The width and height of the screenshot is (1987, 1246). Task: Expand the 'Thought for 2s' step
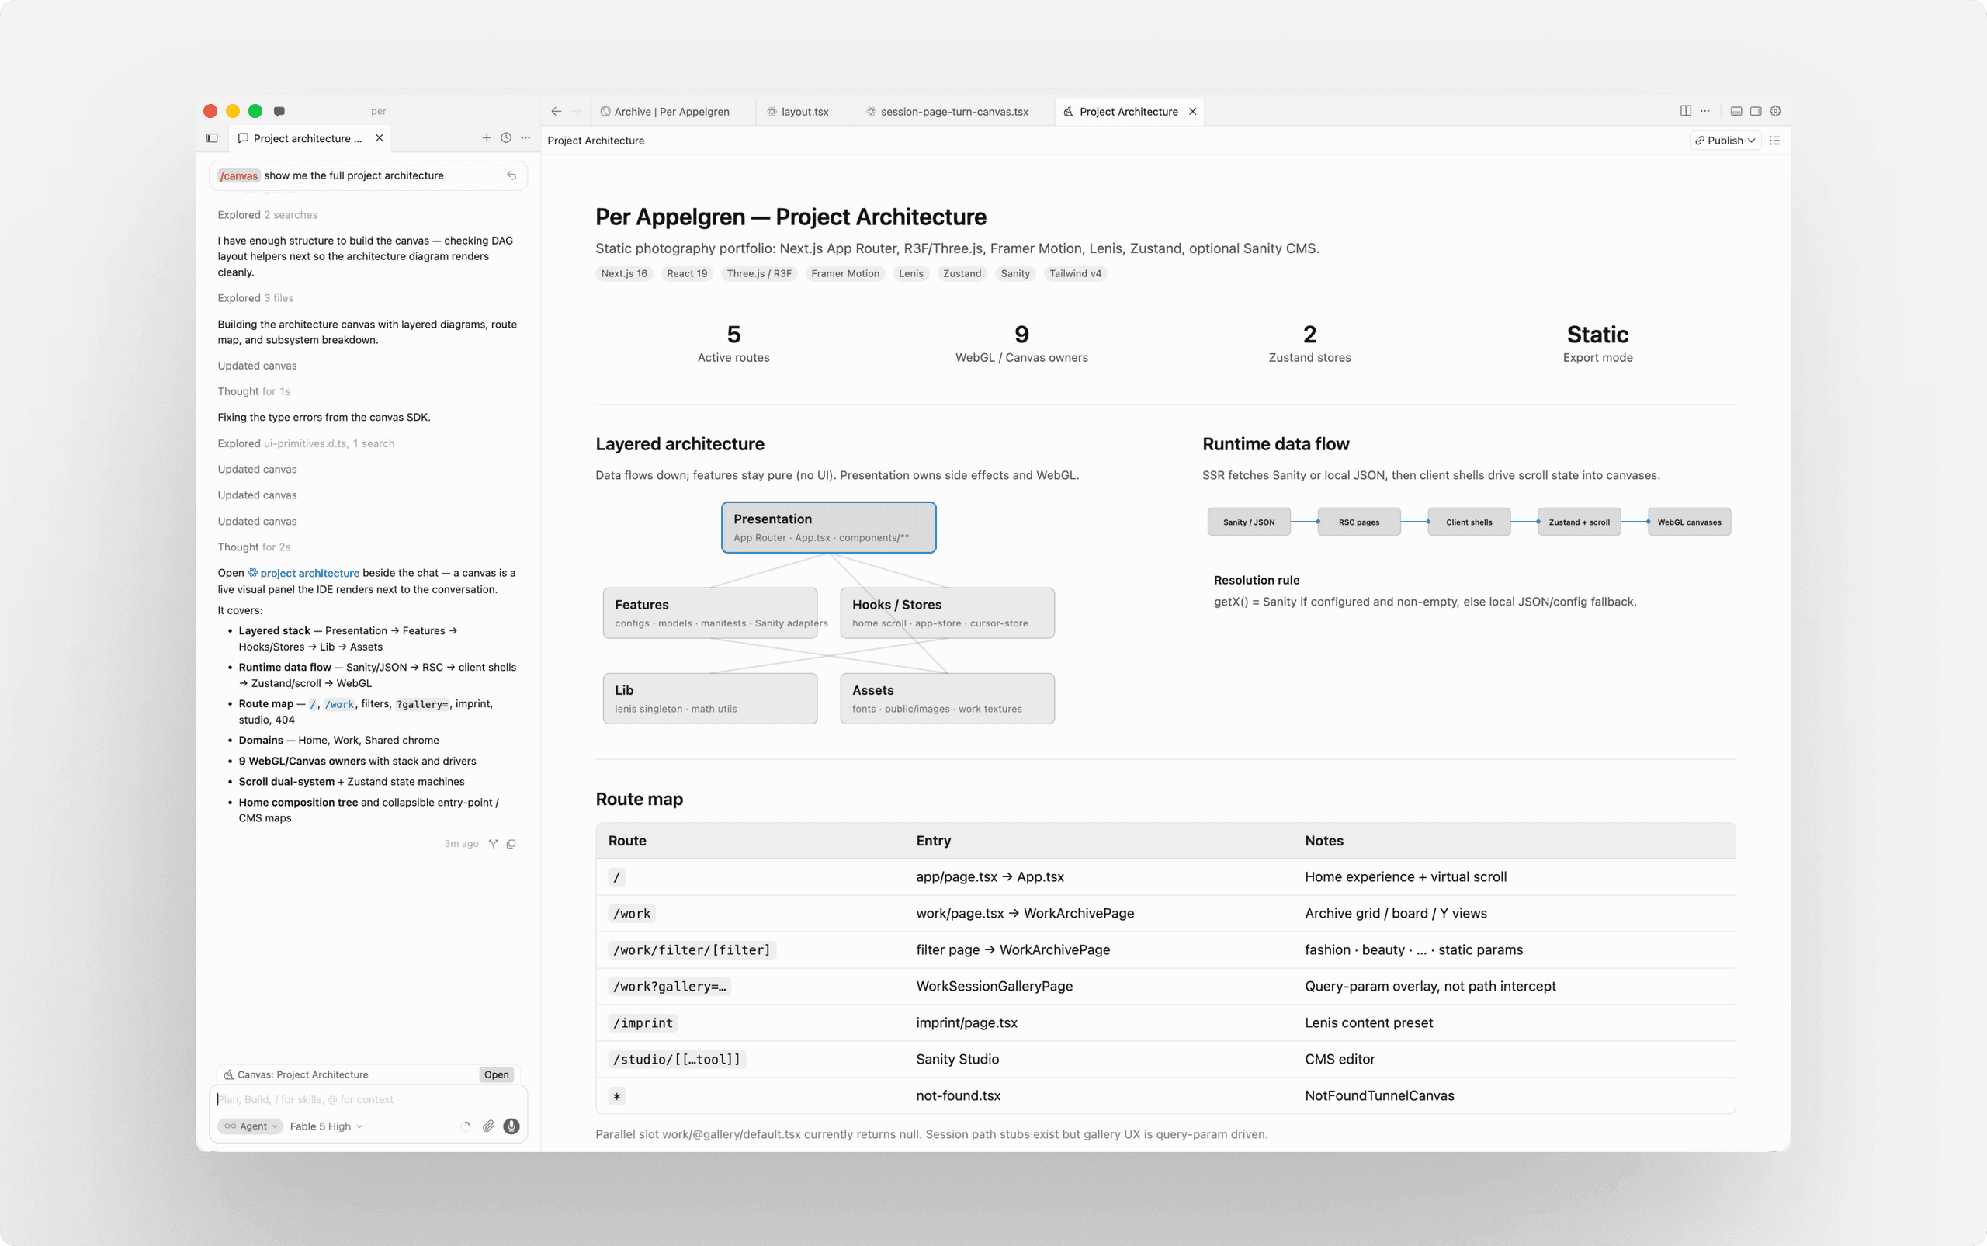[x=254, y=547]
